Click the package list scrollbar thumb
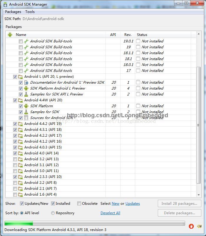Screen dimensions: 206x236 point(198,125)
